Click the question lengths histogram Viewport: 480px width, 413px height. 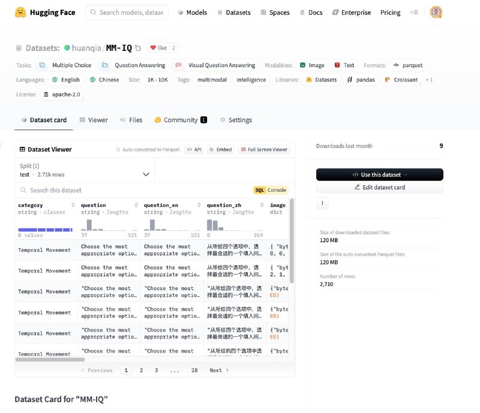(x=109, y=225)
